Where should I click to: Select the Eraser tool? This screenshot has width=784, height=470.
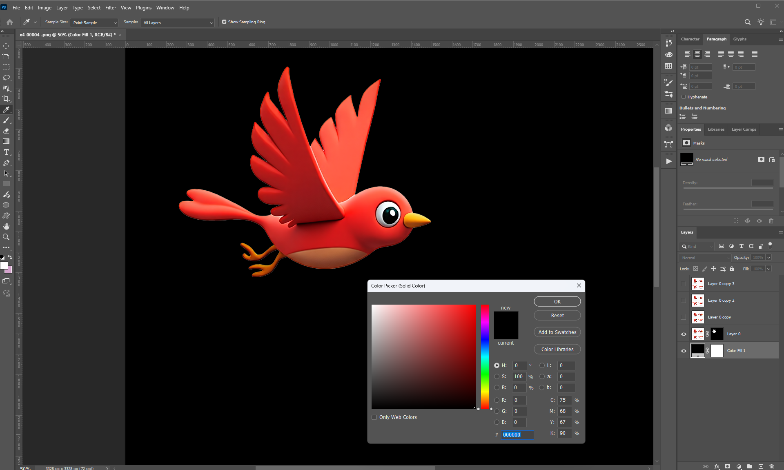(x=6, y=131)
